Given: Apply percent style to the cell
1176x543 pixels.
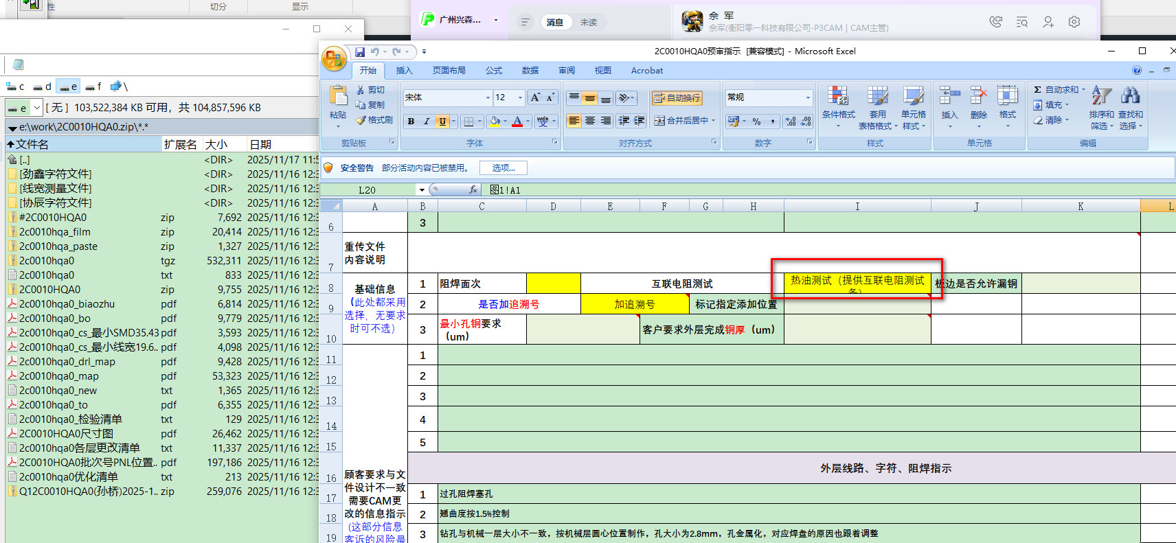Looking at the screenshot, I should pyautogui.click(x=757, y=122).
